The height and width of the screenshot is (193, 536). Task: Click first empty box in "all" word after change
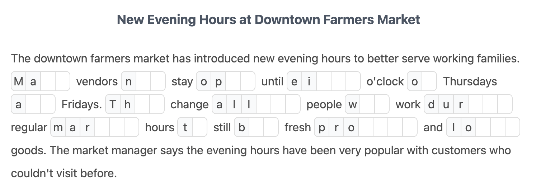tap(263, 104)
